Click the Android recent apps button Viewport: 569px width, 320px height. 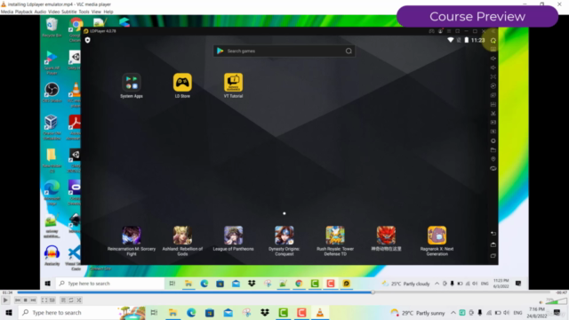coord(493,256)
